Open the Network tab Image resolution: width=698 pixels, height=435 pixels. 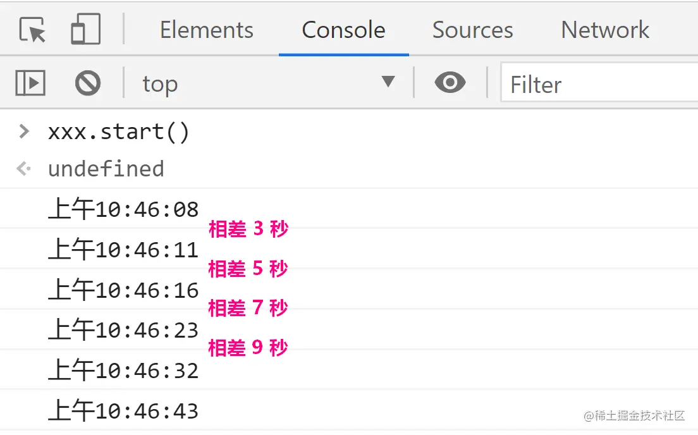(604, 30)
